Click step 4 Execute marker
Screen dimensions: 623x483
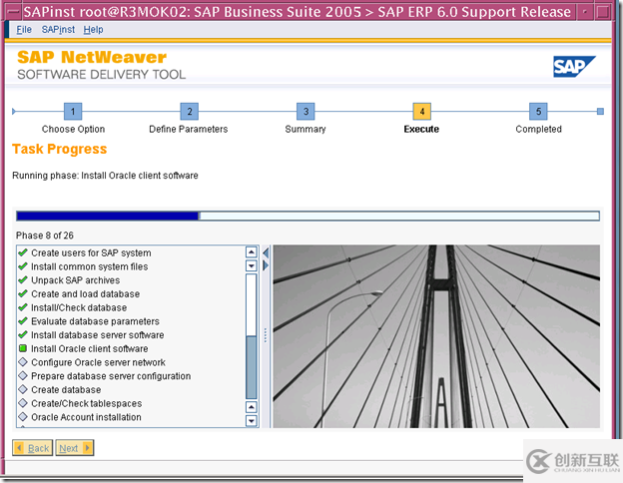tap(422, 111)
